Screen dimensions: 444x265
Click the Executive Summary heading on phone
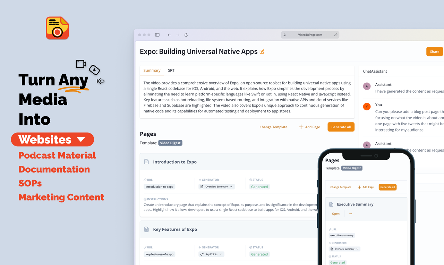click(355, 204)
